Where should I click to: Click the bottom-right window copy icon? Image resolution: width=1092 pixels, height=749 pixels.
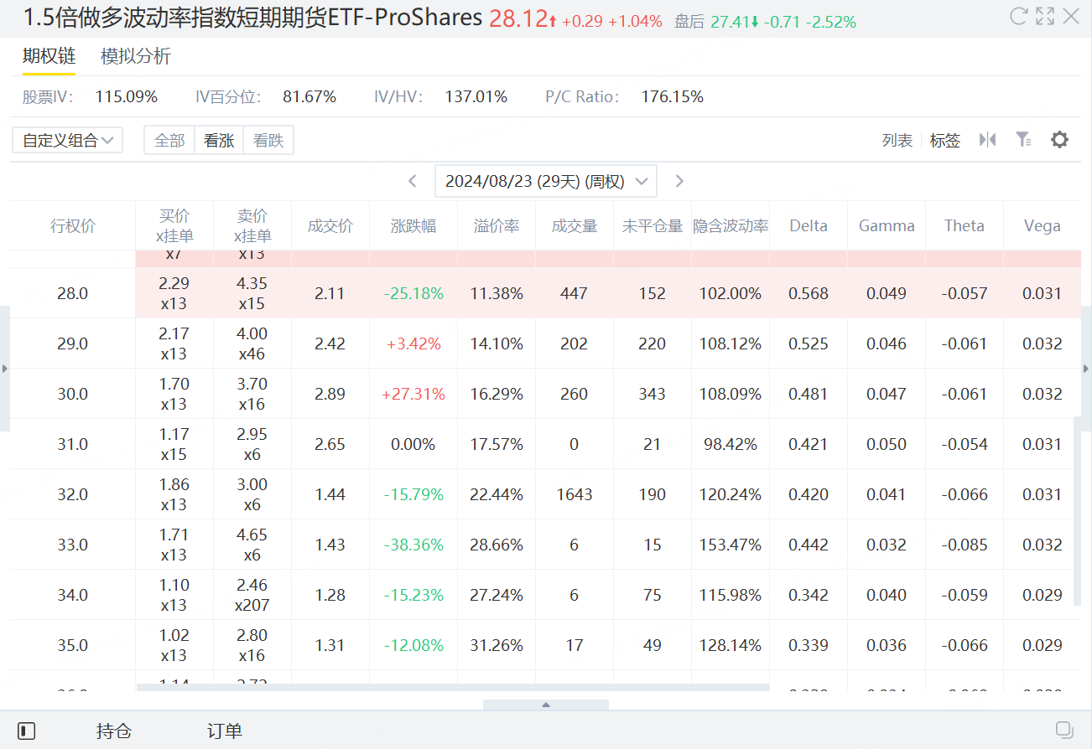tap(1064, 729)
